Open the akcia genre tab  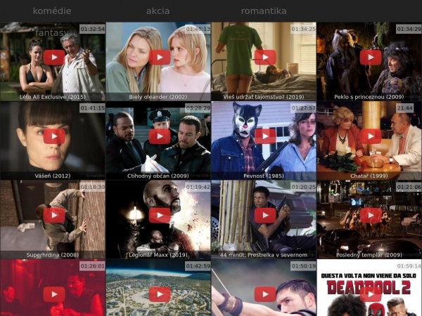(158, 11)
